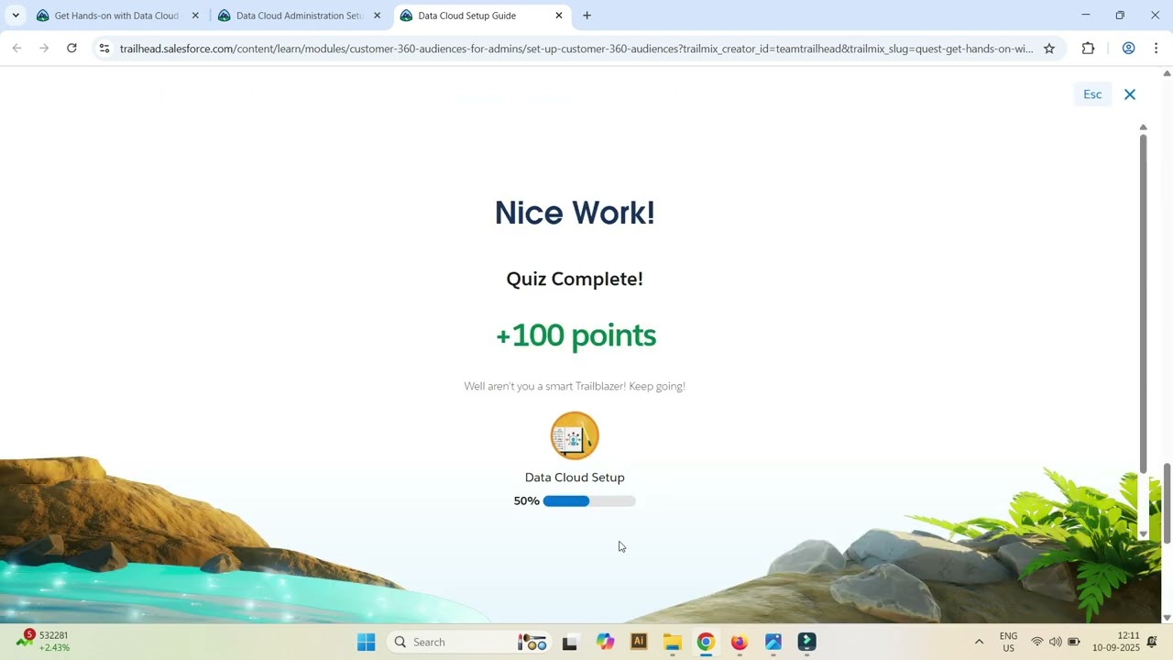
Task: Open Google Chrome from taskbar
Action: point(706,642)
